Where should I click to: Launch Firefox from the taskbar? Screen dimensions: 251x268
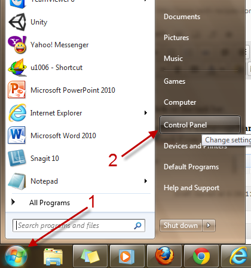[x=164, y=256]
